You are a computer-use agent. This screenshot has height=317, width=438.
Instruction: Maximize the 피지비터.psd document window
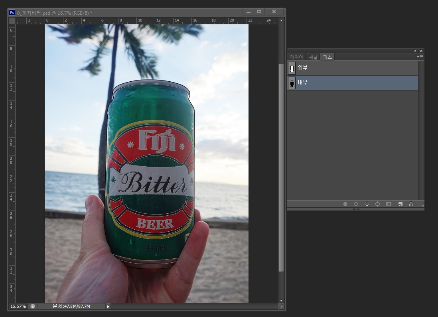point(259,12)
